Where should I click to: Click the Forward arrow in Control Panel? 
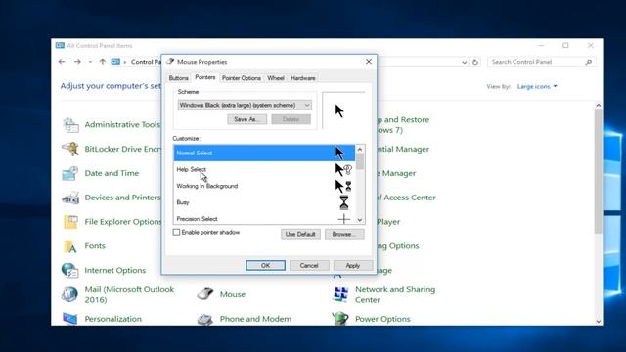[77, 62]
